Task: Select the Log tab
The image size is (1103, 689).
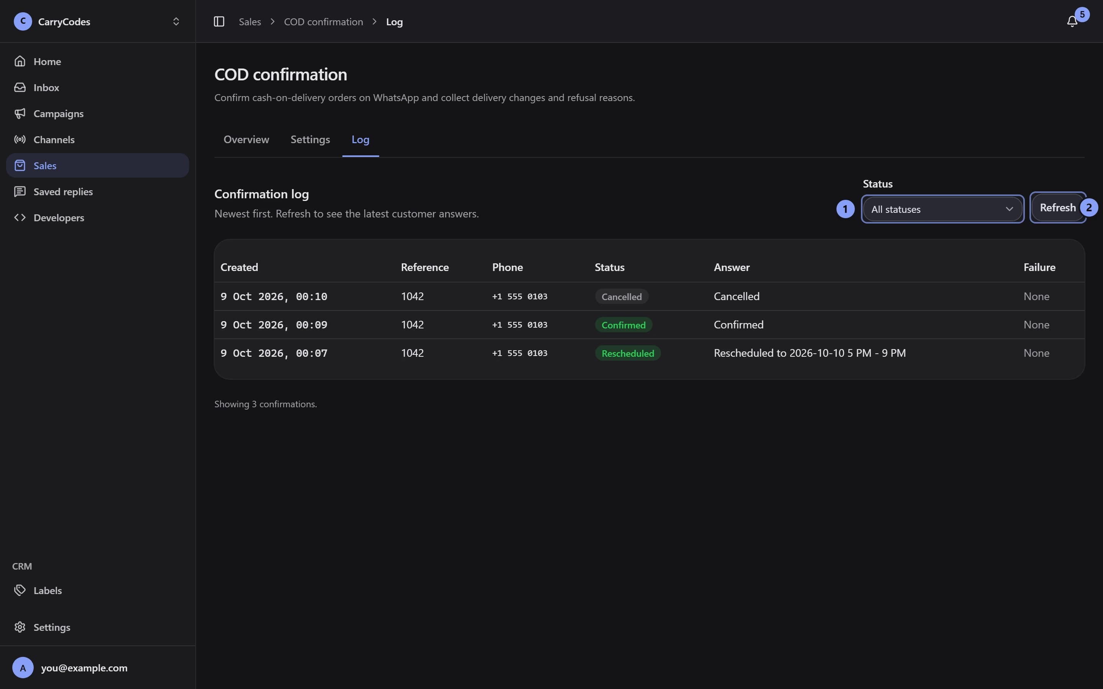Action: [x=360, y=139]
